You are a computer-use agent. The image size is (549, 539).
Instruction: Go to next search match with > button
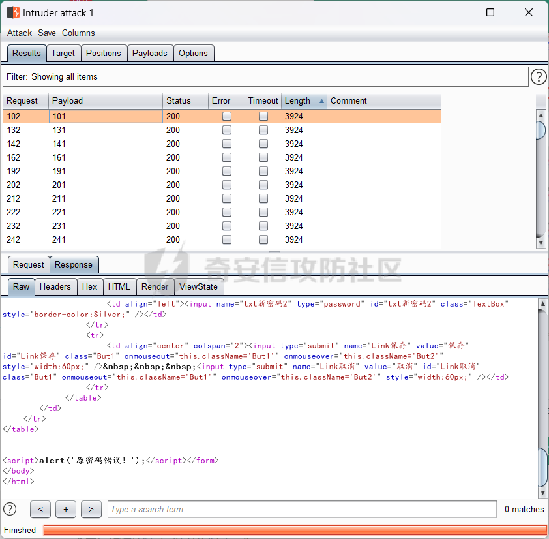point(91,509)
